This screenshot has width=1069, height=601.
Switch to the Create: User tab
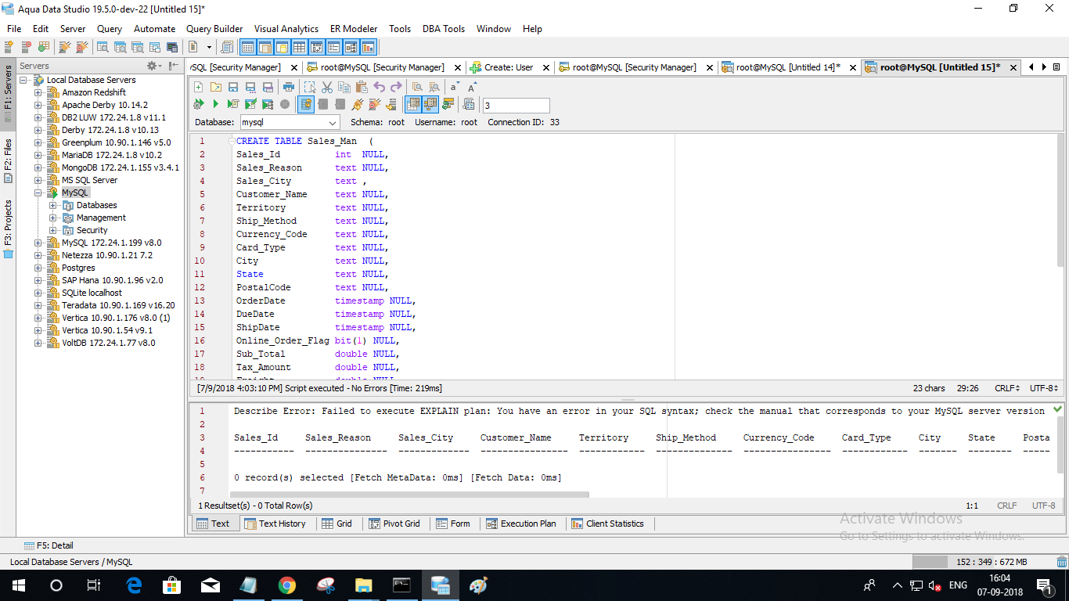(509, 67)
